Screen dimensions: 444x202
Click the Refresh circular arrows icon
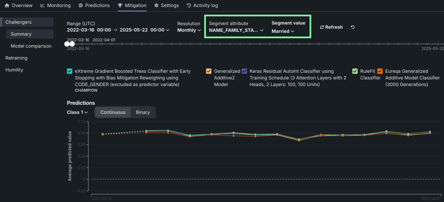tap(322, 27)
